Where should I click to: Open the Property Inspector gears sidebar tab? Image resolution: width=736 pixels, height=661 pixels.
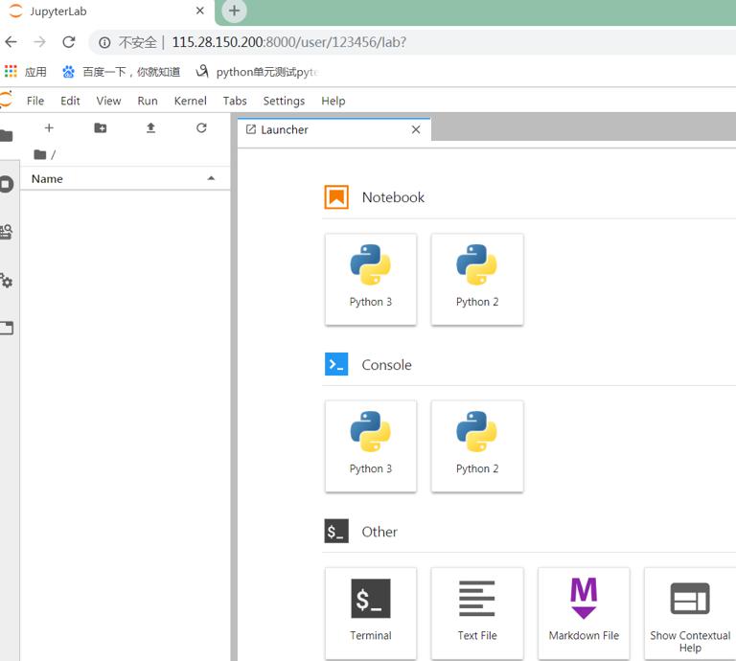[x=7, y=281]
